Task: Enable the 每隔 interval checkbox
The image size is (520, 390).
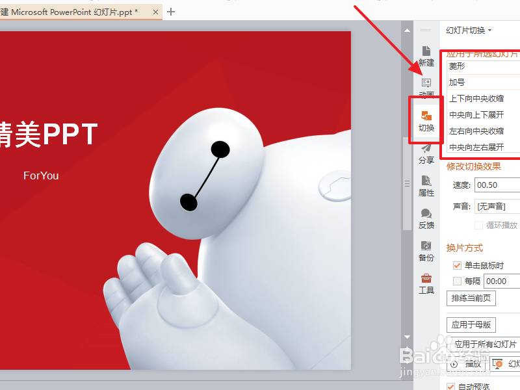Action: [x=457, y=281]
